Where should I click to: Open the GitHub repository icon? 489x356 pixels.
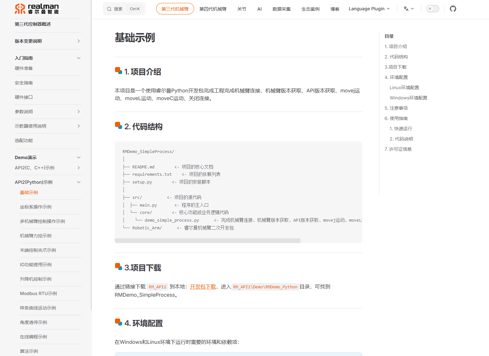point(453,9)
